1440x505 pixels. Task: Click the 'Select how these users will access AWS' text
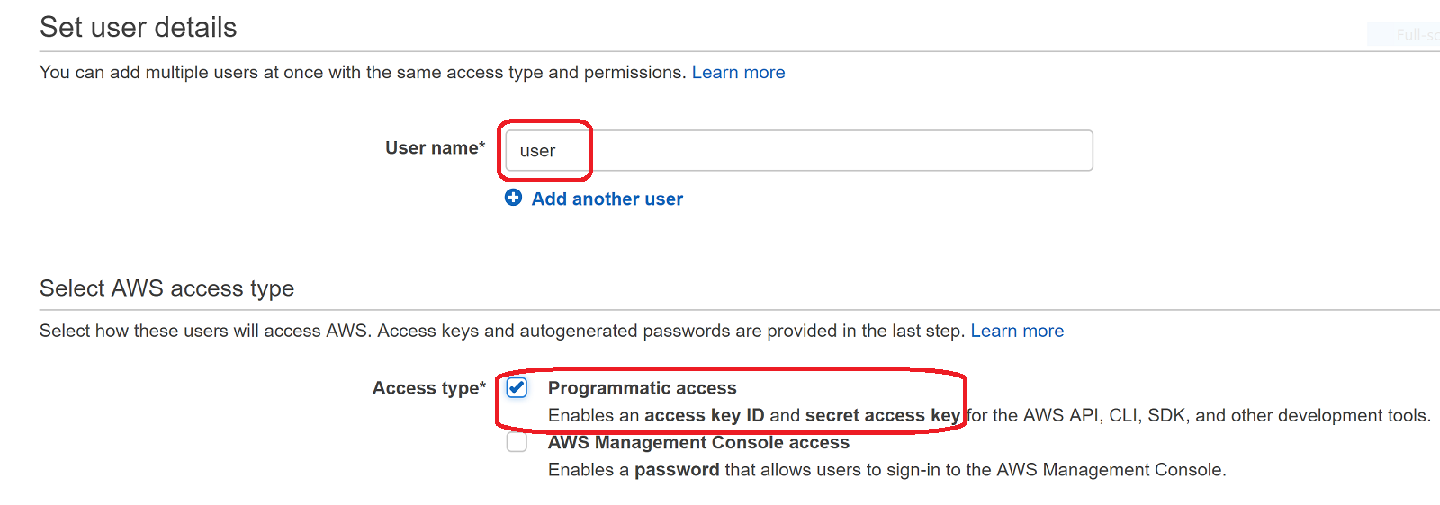coord(502,332)
